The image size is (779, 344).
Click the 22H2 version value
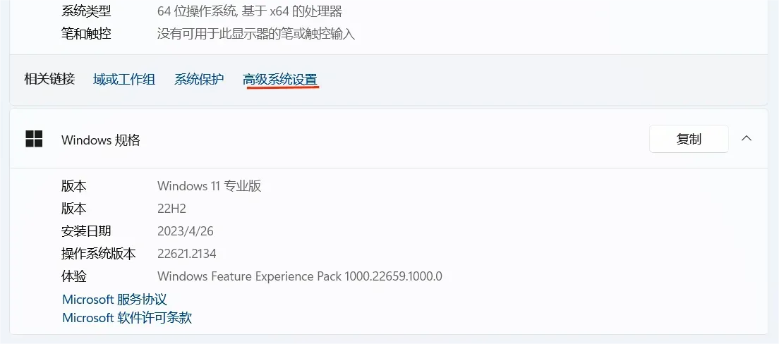point(171,209)
